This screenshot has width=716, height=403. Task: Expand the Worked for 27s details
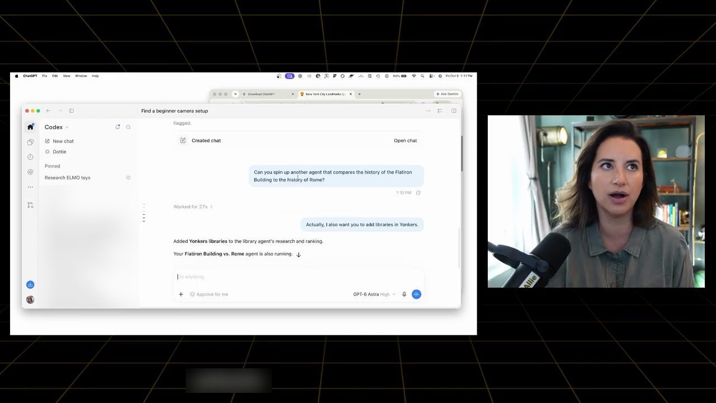pyautogui.click(x=193, y=207)
